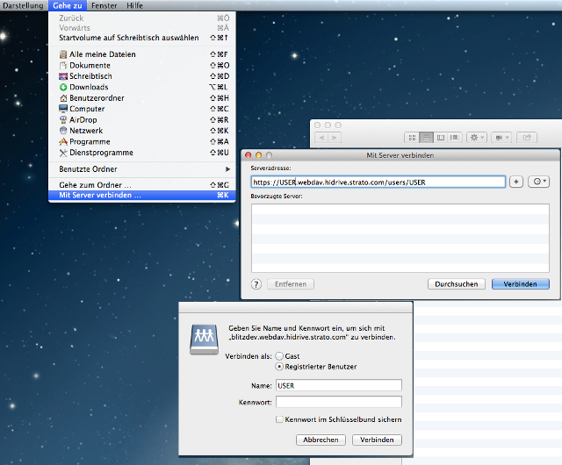Choose Mit Server verbinden menu entry

(142, 196)
